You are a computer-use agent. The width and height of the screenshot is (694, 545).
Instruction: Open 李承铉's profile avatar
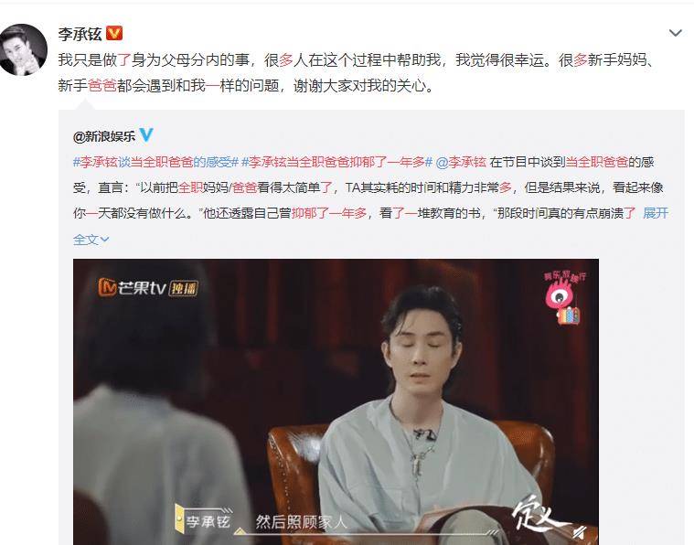click(x=24, y=49)
